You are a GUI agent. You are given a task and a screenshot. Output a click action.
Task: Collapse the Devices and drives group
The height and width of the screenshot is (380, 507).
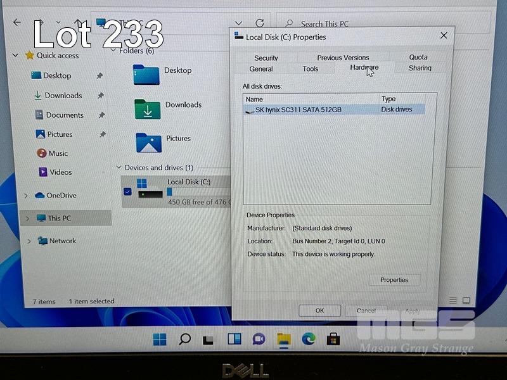coord(119,167)
